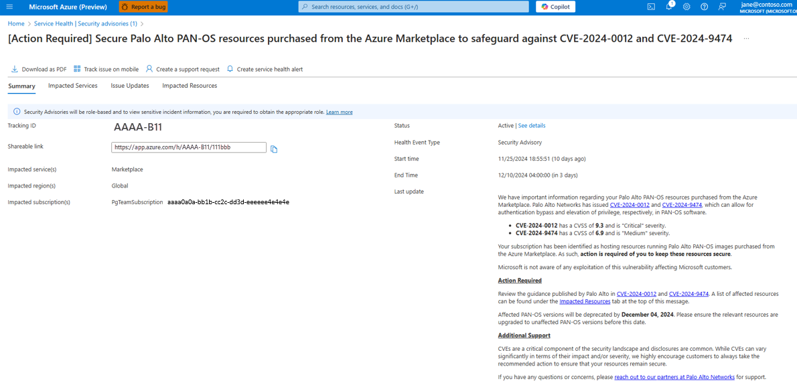Click the end time 12/10/2024 04:00:00 value
The height and width of the screenshot is (391, 797).
pos(538,175)
